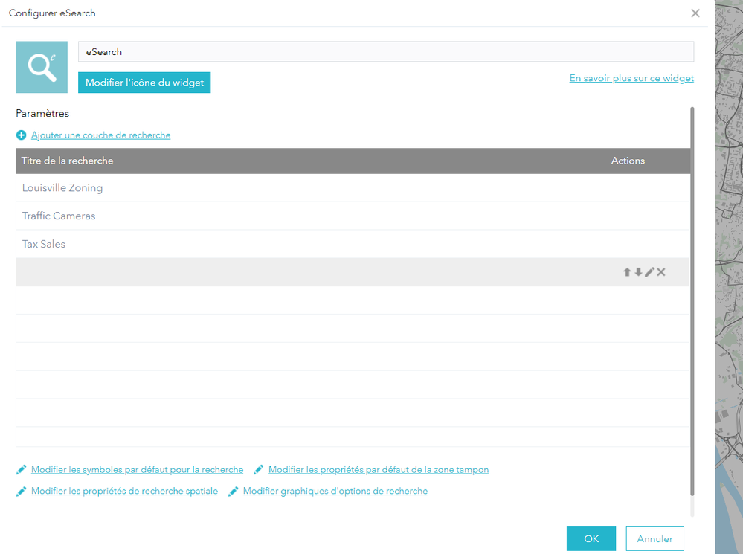Move the highlighted row up with arrow
The image size is (743, 554).
[627, 272]
